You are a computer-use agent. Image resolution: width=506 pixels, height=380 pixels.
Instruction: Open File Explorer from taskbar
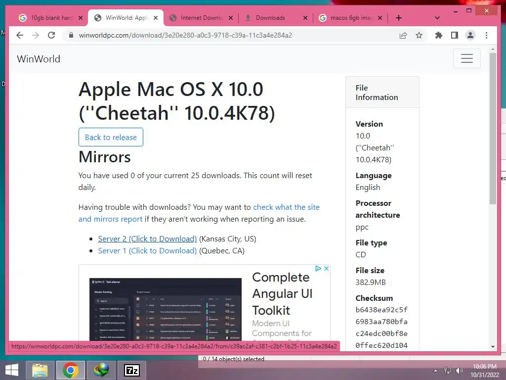[40, 370]
